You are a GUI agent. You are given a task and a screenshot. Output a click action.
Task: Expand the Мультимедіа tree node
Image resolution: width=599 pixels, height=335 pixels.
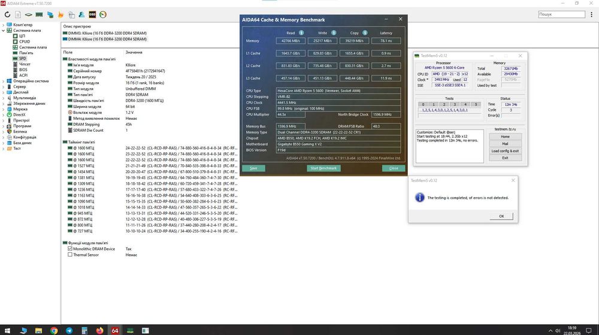(x=4, y=98)
